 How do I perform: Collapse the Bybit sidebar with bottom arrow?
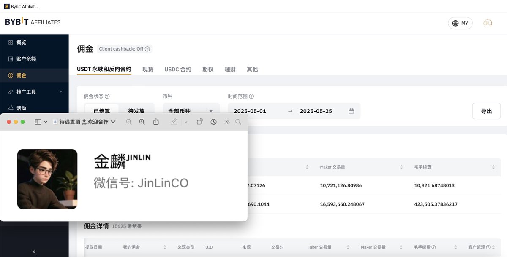34,252
